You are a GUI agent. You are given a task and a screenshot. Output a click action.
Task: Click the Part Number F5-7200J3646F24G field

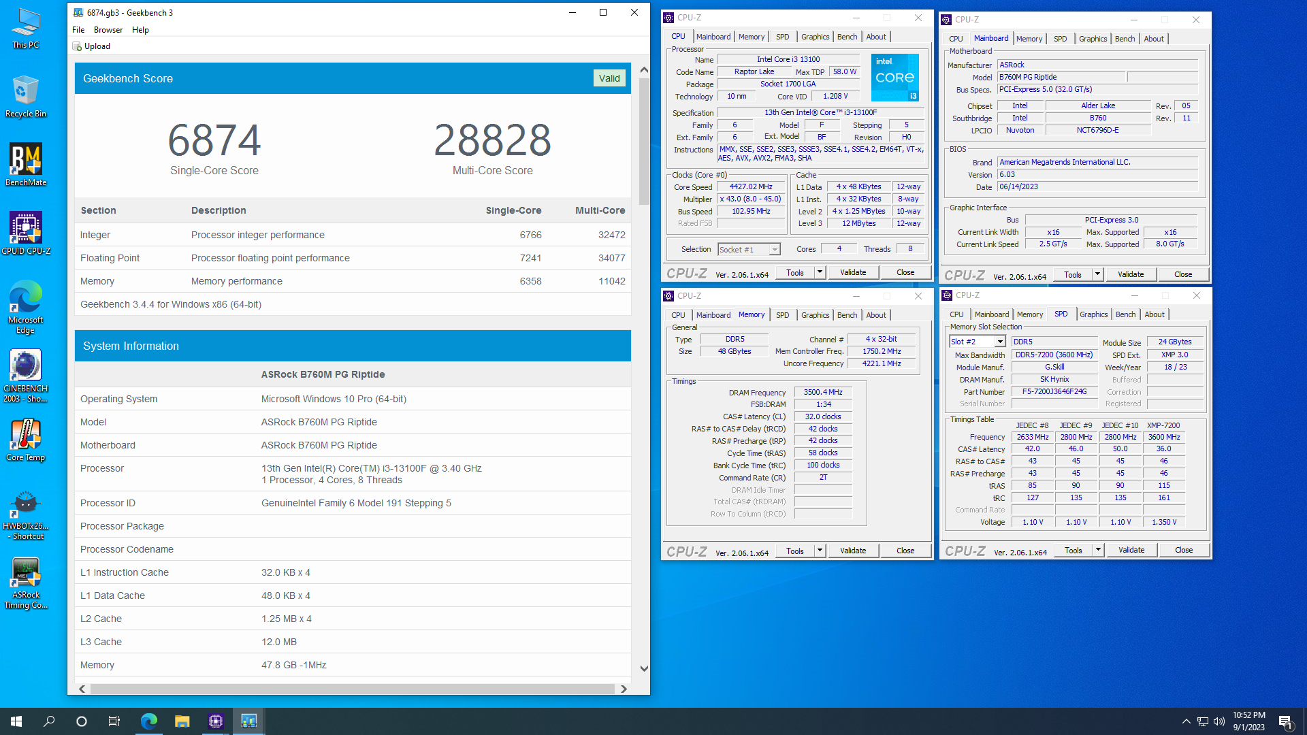coord(1054,391)
